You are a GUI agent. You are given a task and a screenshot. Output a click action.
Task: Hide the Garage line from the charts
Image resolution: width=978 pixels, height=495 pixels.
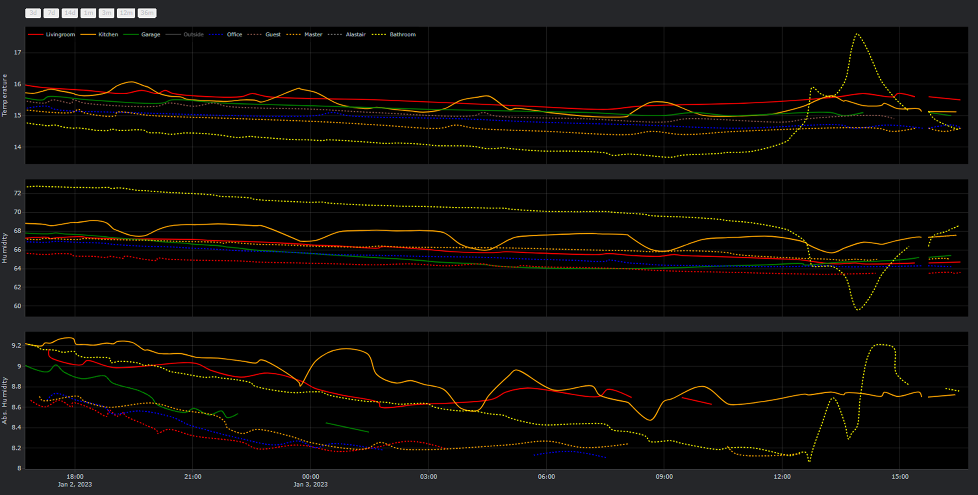pyautogui.click(x=151, y=34)
